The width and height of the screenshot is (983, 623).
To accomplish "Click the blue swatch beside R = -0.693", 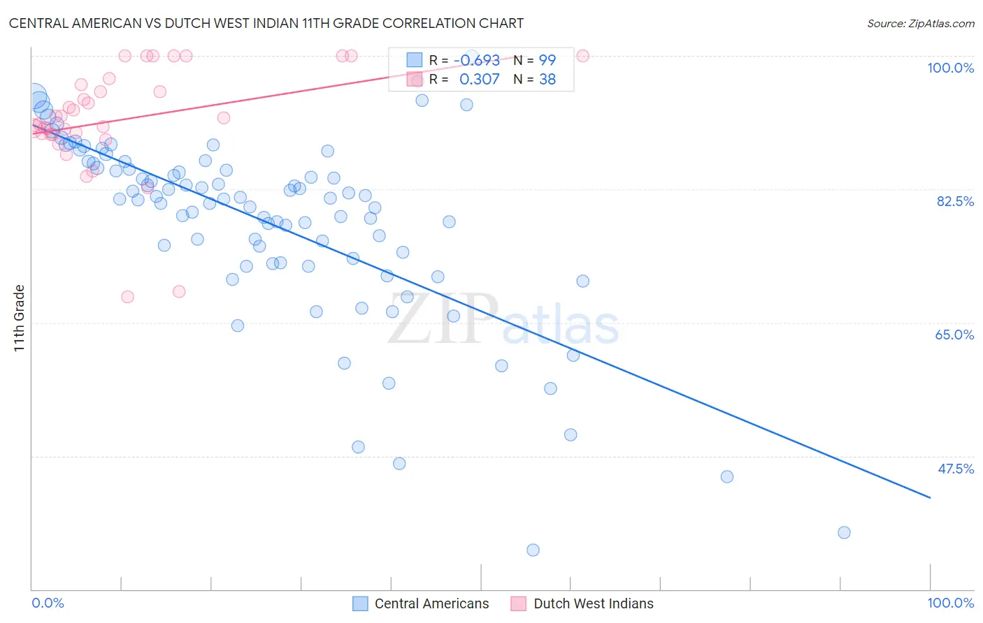I will [415, 60].
